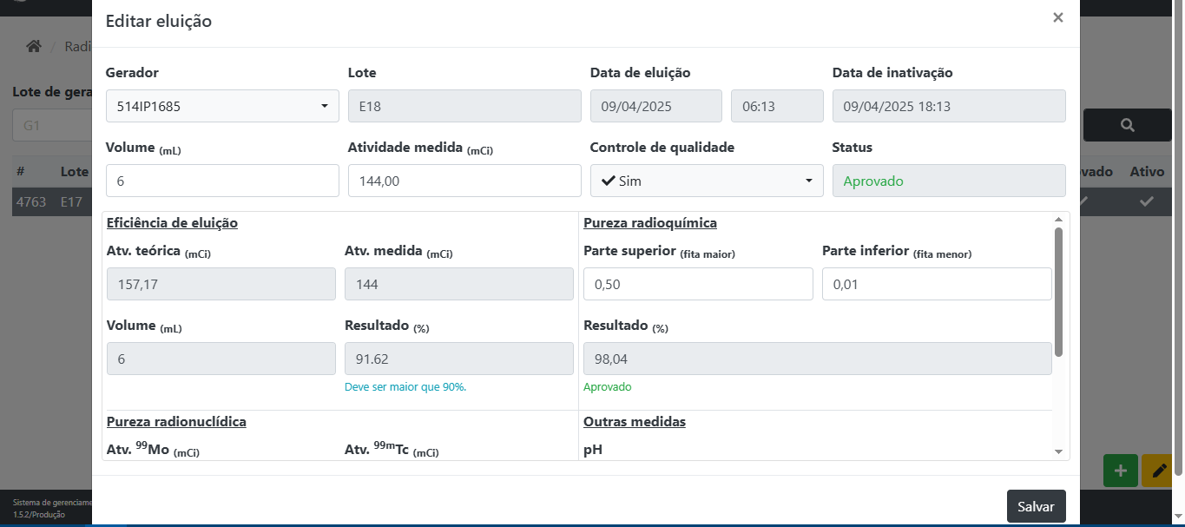Open the Controle de qualidade dropdown

706,181
